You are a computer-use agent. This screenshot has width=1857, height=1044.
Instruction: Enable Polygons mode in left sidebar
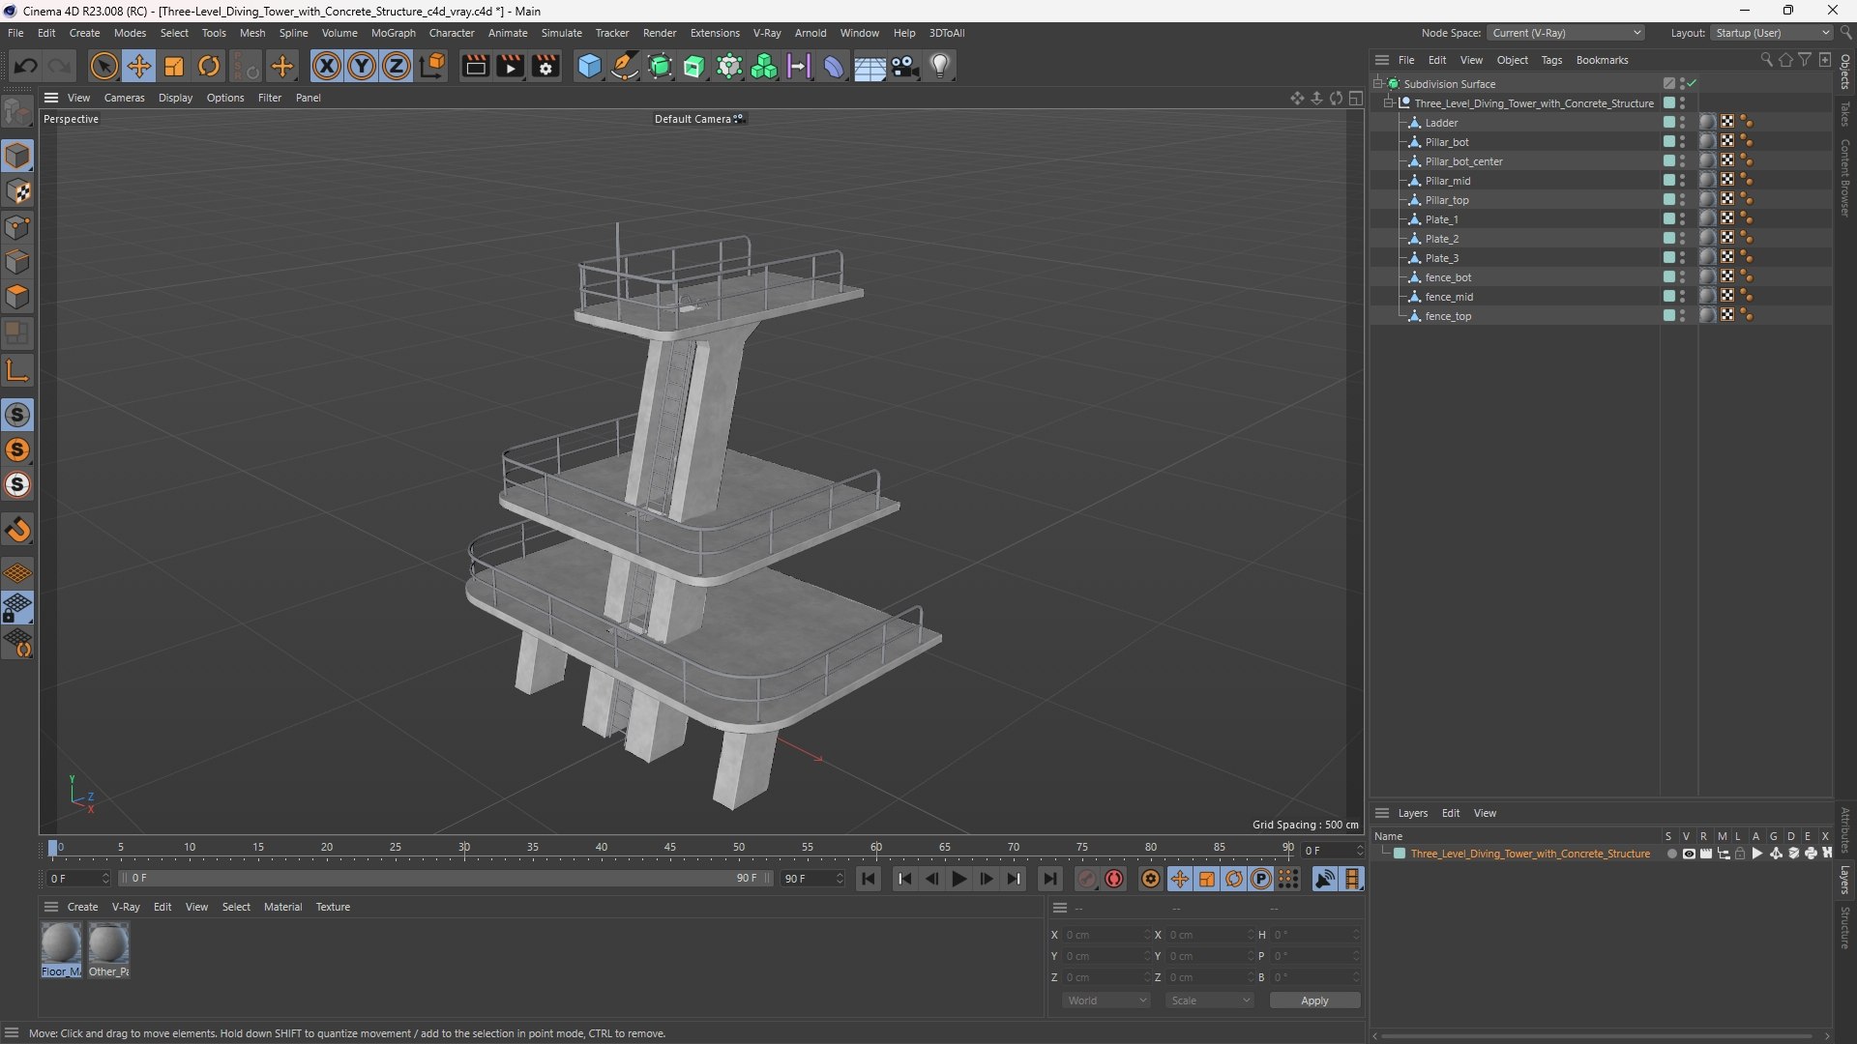point(17,297)
